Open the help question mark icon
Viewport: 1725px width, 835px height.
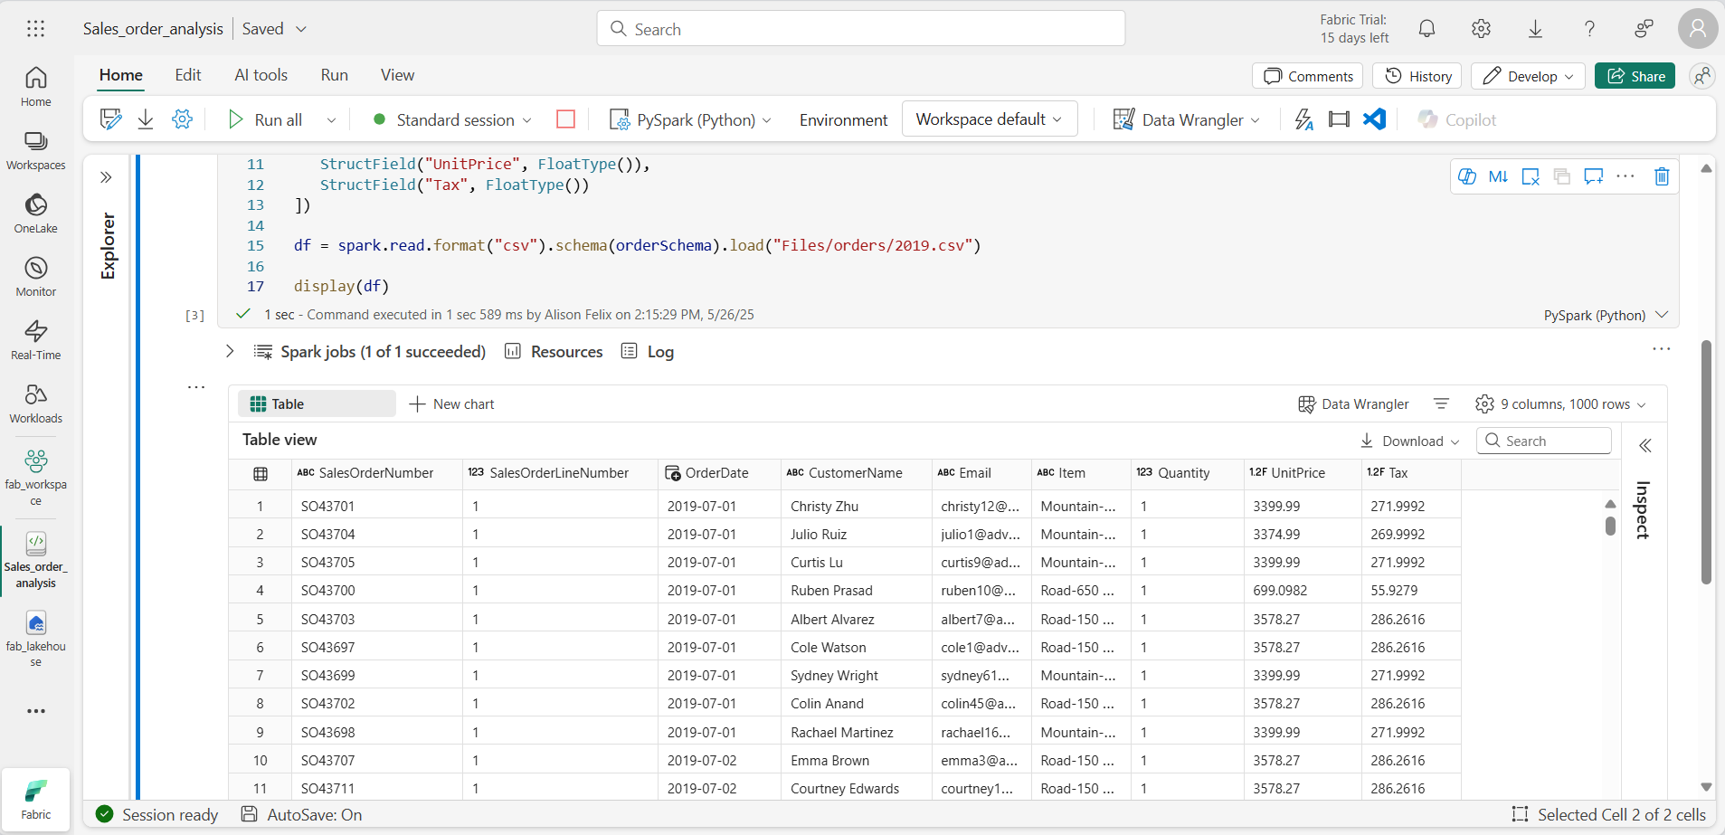click(1589, 29)
